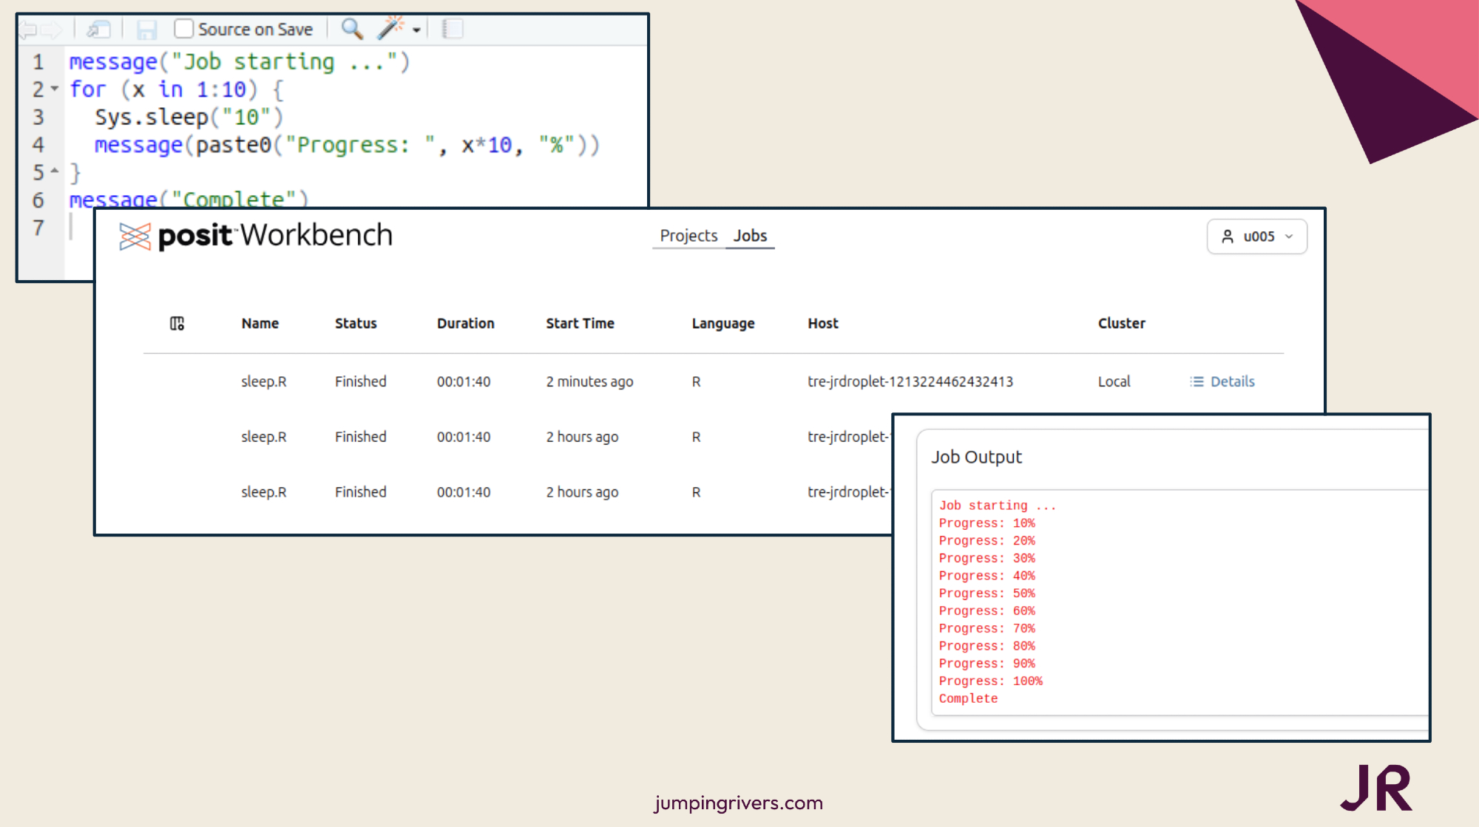Screen dimensions: 1479x827
Task: Open find/replace magnifier icon
Action: click(x=351, y=29)
